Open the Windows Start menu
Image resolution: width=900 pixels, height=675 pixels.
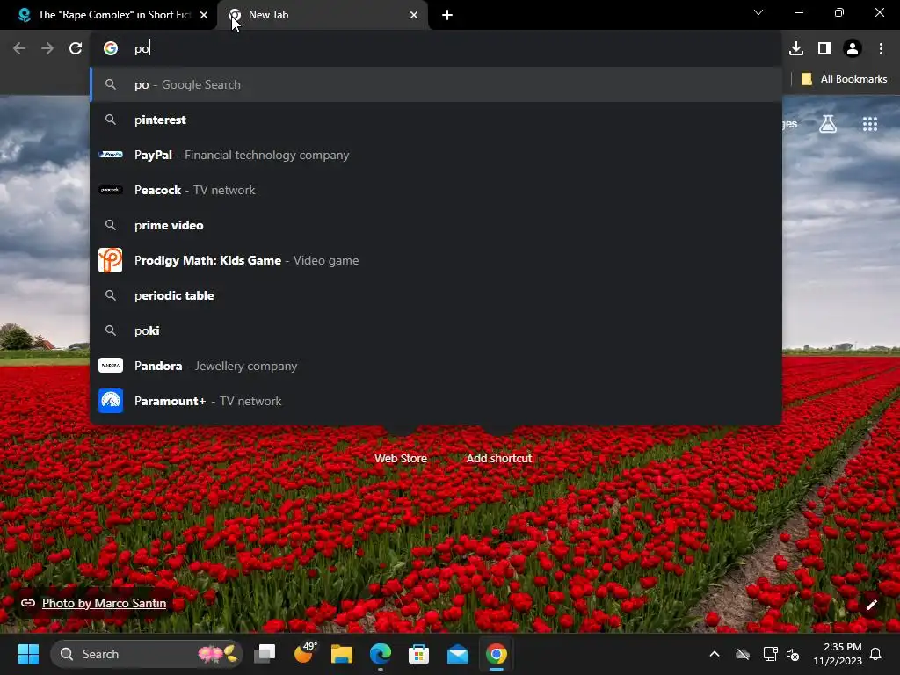click(x=28, y=654)
